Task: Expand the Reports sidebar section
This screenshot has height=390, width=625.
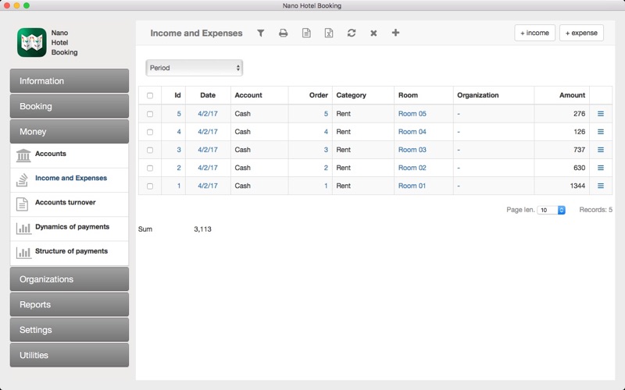Action: 70,304
